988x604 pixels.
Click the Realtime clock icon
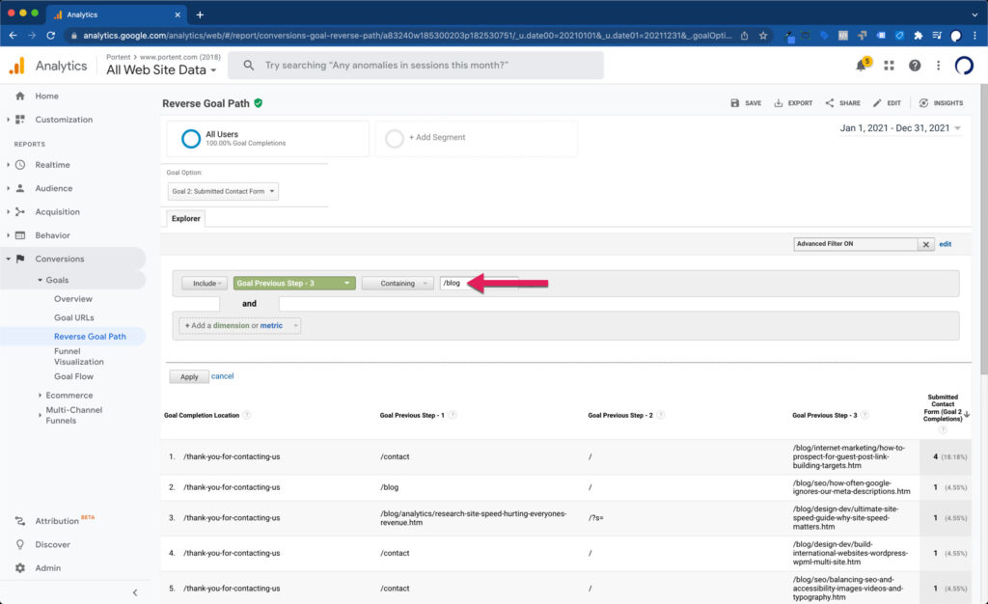20,164
